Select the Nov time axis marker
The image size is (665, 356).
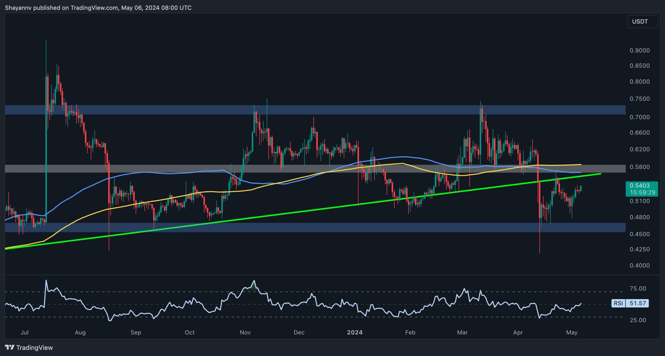coord(245,332)
